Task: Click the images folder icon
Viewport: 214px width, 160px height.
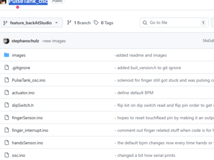Action: tap(7, 55)
